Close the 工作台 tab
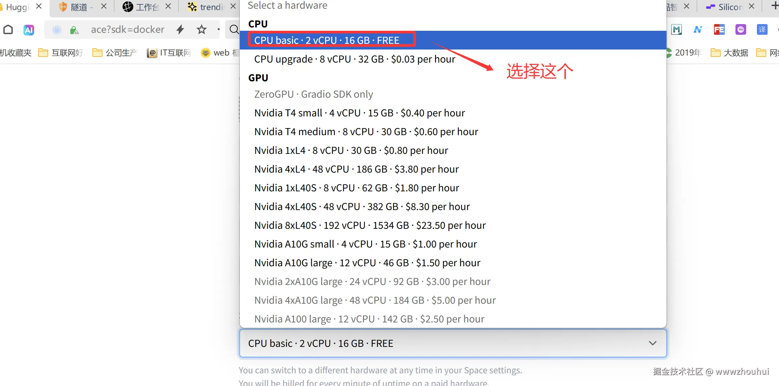The width and height of the screenshot is (779, 386). (x=168, y=6)
